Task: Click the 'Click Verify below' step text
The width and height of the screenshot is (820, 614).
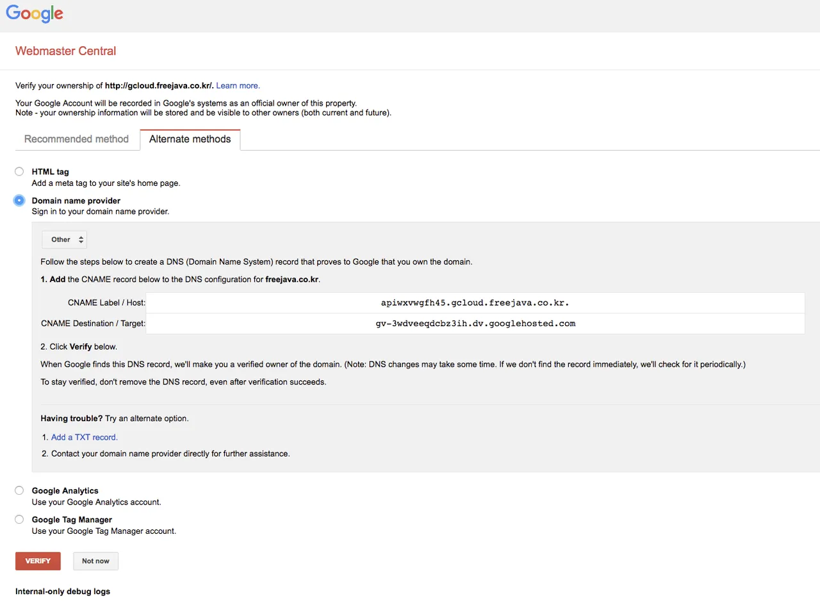Action: 79,347
